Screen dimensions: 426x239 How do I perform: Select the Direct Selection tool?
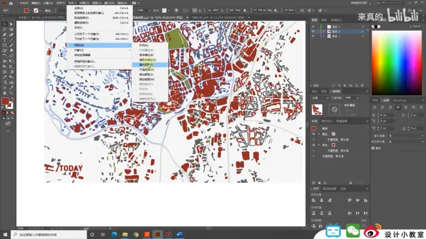click(11, 24)
